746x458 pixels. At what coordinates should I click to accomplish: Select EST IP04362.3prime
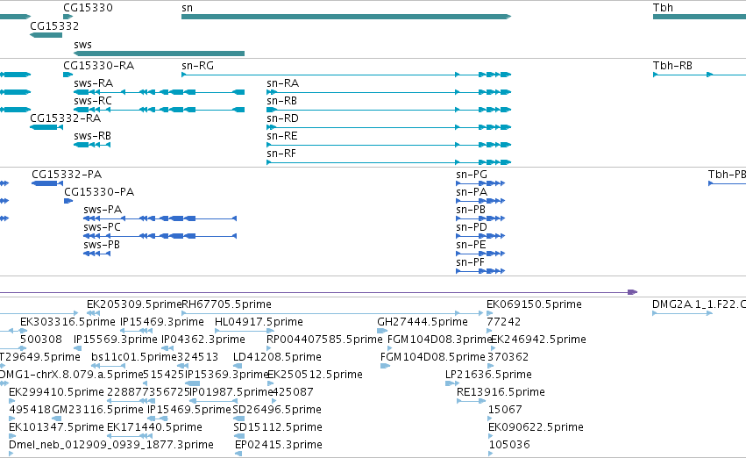click(167, 348)
